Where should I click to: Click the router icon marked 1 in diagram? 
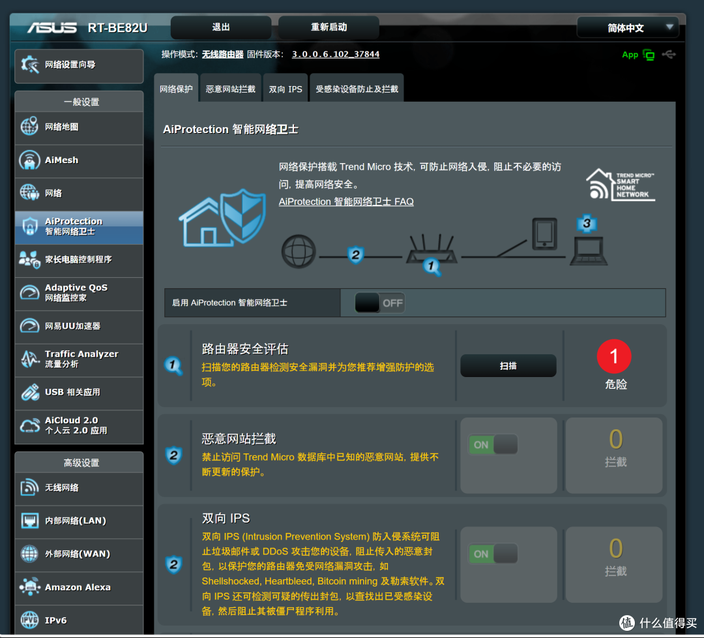[432, 254]
